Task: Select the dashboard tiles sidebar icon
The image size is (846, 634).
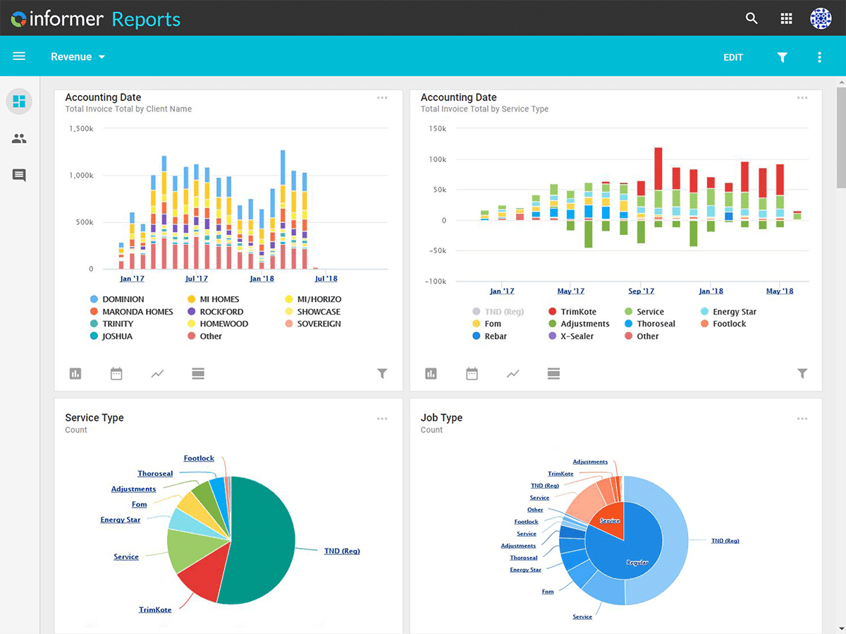Action: 19,101
